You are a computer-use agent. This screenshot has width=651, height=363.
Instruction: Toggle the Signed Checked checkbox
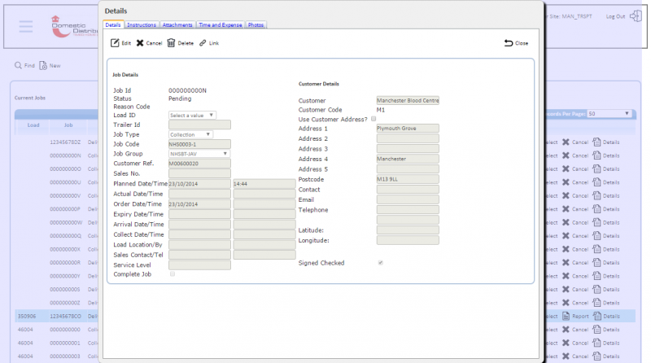click(380, 263)
